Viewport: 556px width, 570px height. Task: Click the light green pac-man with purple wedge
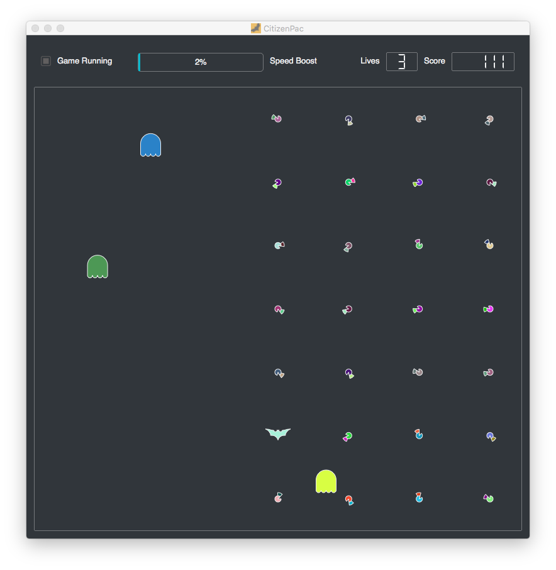[489, 498]
